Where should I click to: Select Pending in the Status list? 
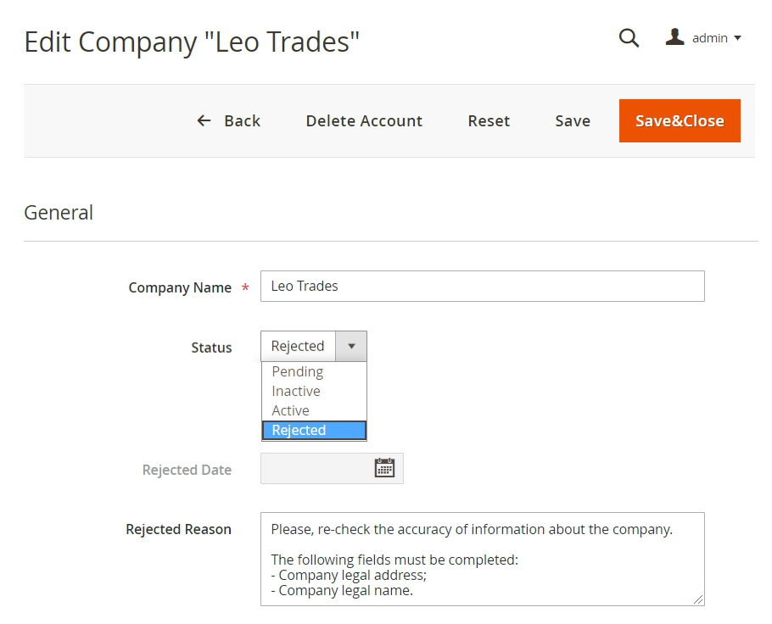[x=298, y=371]
